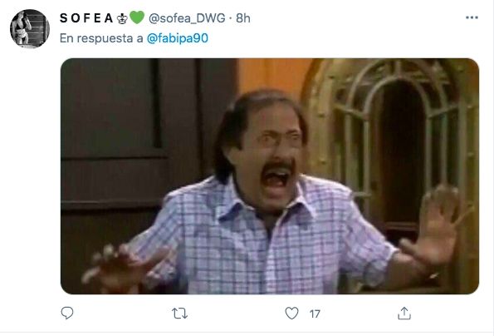
Task: Open the three-dot more options menu
Action: point(472,17)
